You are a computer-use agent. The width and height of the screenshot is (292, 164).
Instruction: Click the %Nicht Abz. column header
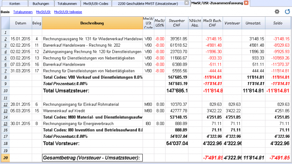point(195,23)
